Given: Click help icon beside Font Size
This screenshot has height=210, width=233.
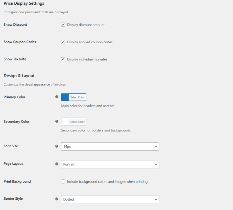Looking at the screenshot, I should (x=57, y=146).
